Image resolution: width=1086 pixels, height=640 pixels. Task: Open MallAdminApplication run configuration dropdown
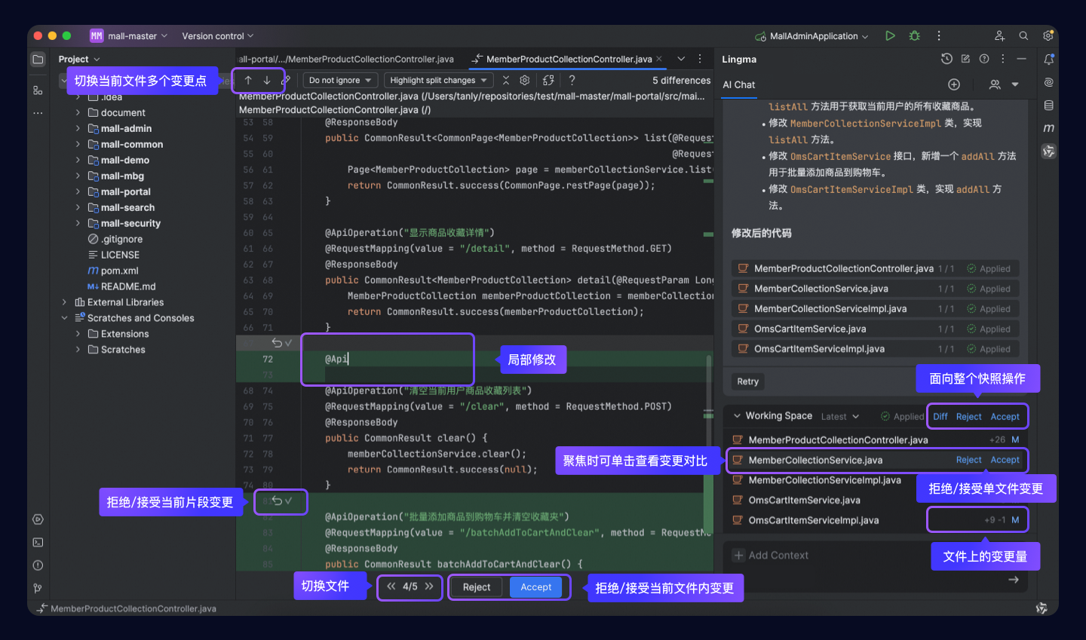point(811,35)
